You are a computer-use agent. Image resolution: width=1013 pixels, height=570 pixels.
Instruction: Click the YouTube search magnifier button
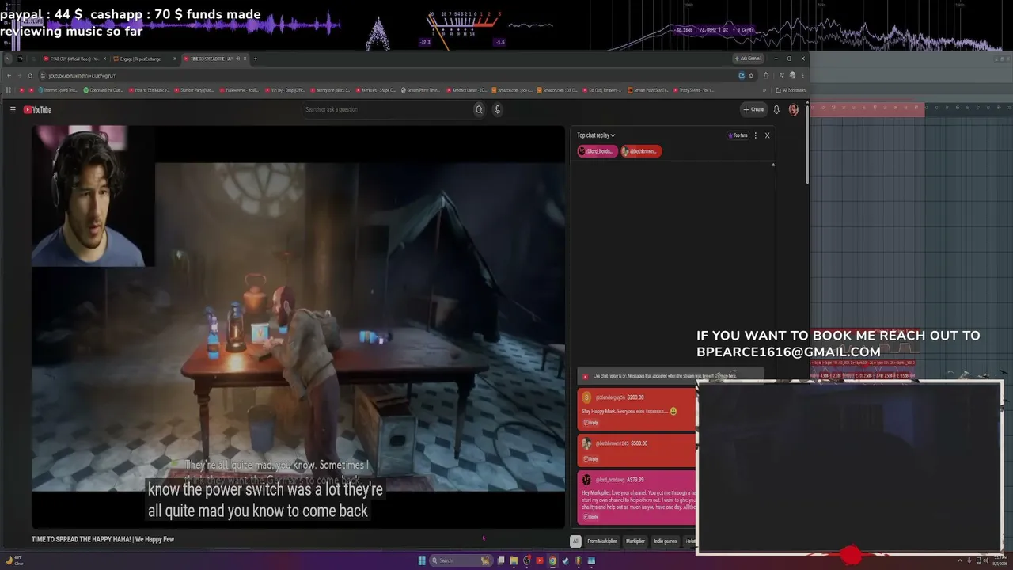coord(479,110)
